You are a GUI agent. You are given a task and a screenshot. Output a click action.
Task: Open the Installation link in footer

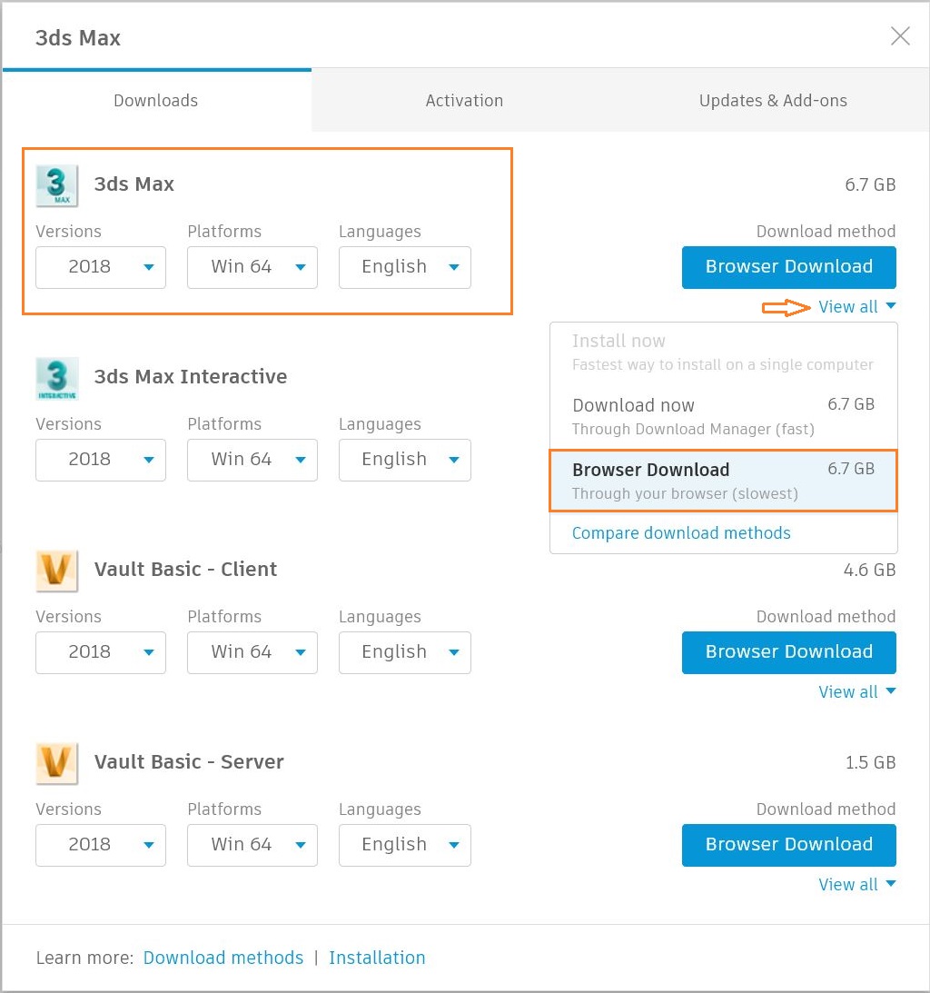tap(377, 958)
